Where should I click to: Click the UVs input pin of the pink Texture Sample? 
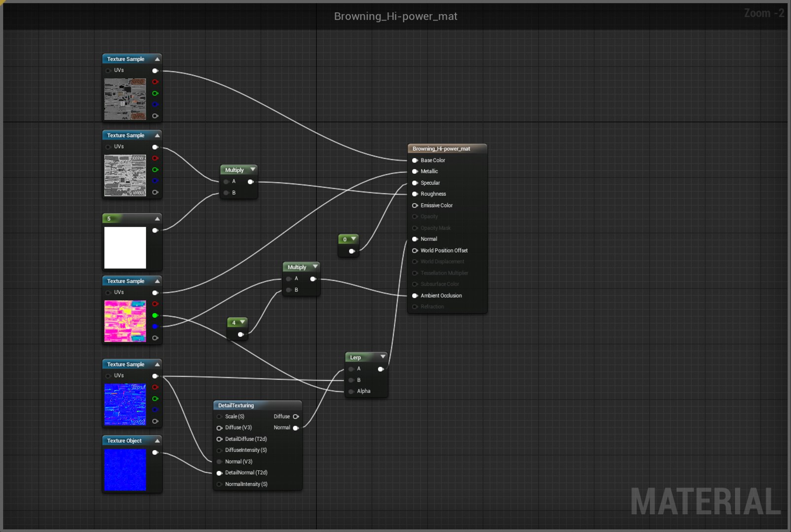pos(108,293)
